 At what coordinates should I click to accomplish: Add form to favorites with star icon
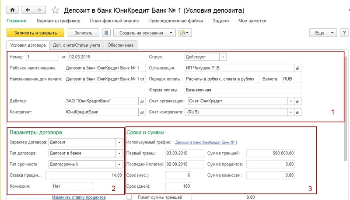point(55,10)
